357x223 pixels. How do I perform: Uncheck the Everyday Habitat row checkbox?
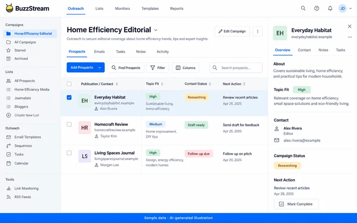[x=69, y=98]
